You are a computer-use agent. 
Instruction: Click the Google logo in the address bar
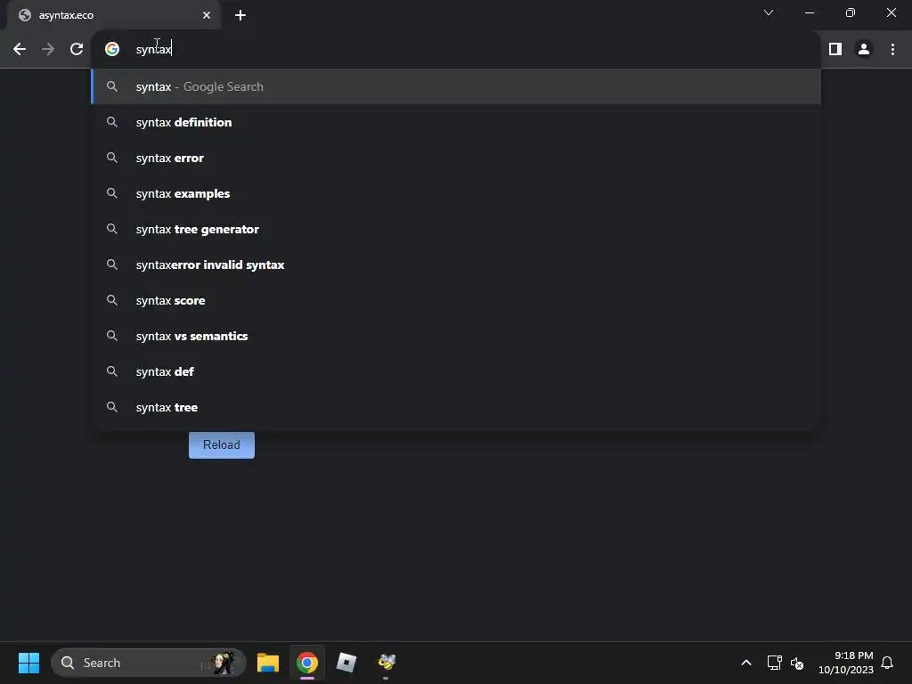112,50
